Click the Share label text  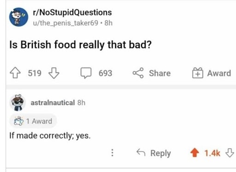[160, 73]
